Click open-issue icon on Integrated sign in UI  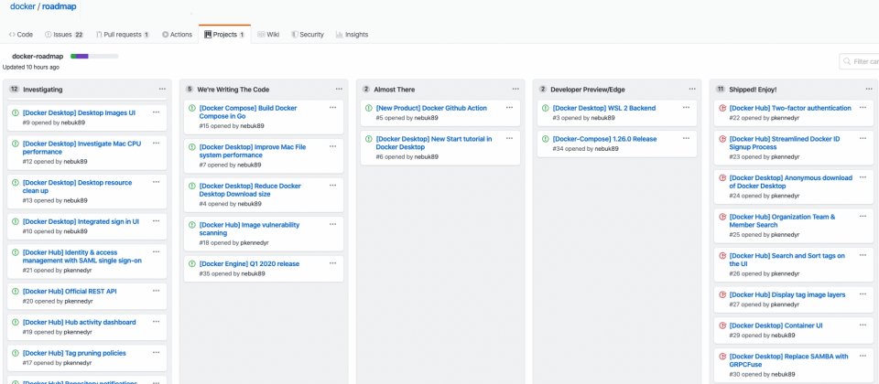click(16, 221)
